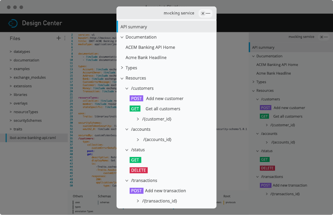This screenshot has height=215, width=333.
Task: Expand traits folder in Files
Action: tap(11, 129)
